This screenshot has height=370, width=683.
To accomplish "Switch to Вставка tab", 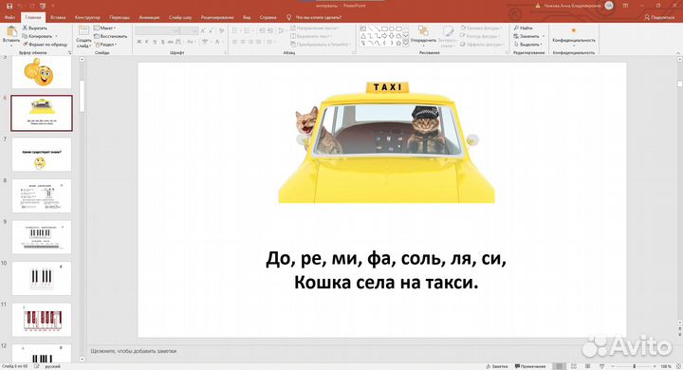I will [x=58, y=17].
